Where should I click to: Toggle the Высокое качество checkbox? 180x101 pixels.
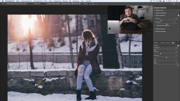click(x=61, y=4)
